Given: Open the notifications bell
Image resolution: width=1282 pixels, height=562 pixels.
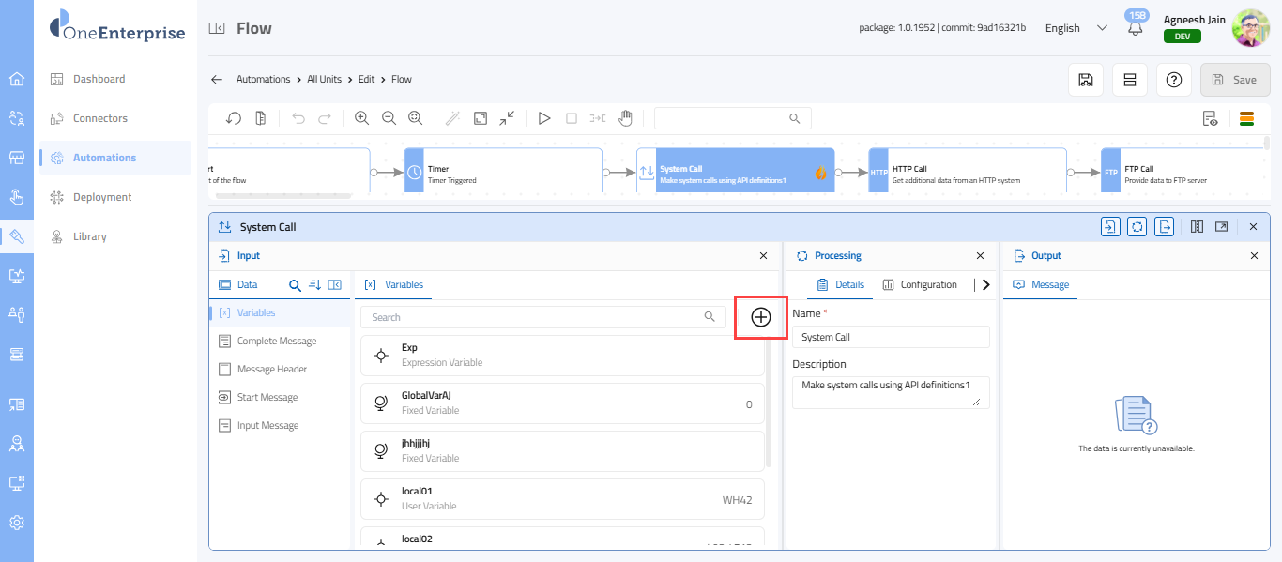Looking at the screenshot, I should (1136, 28).
